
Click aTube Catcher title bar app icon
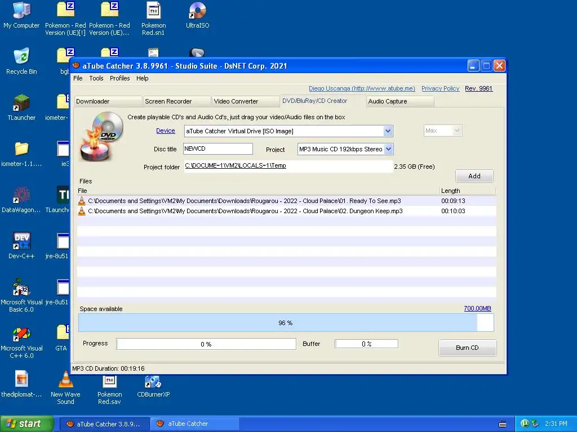click(76, 66)
